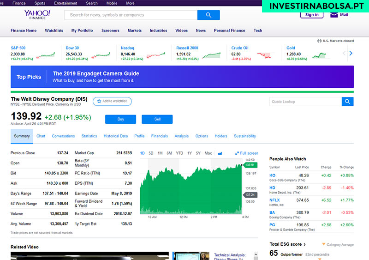The height and width of the screenshot is (260, 369).
Task: Open the Gold quote link
Action: tap(291, 48)
